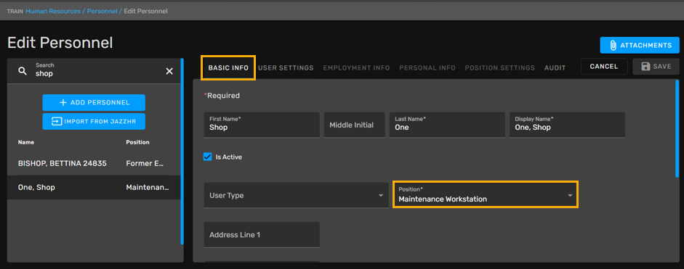Click the Cancel button

604,67
